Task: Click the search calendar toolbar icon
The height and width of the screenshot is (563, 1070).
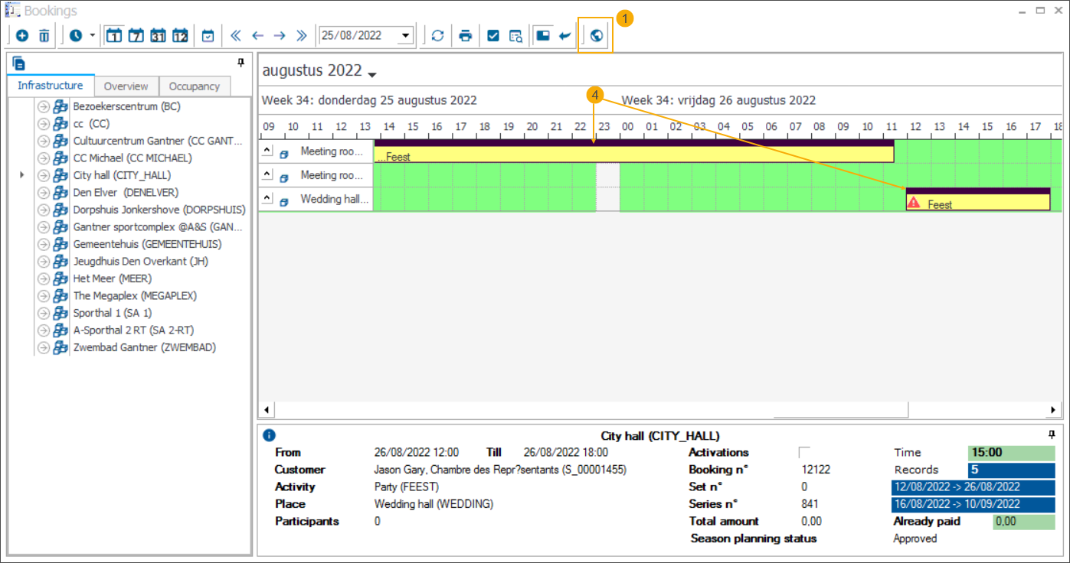Action: coord(515,36)
